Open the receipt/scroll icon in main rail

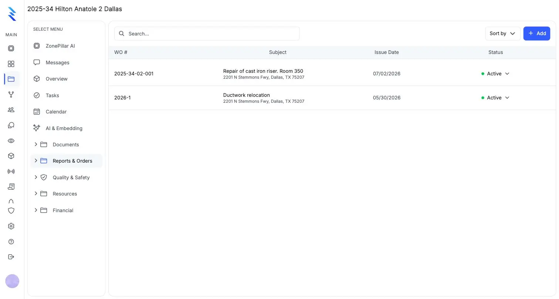tap(11, 187)
